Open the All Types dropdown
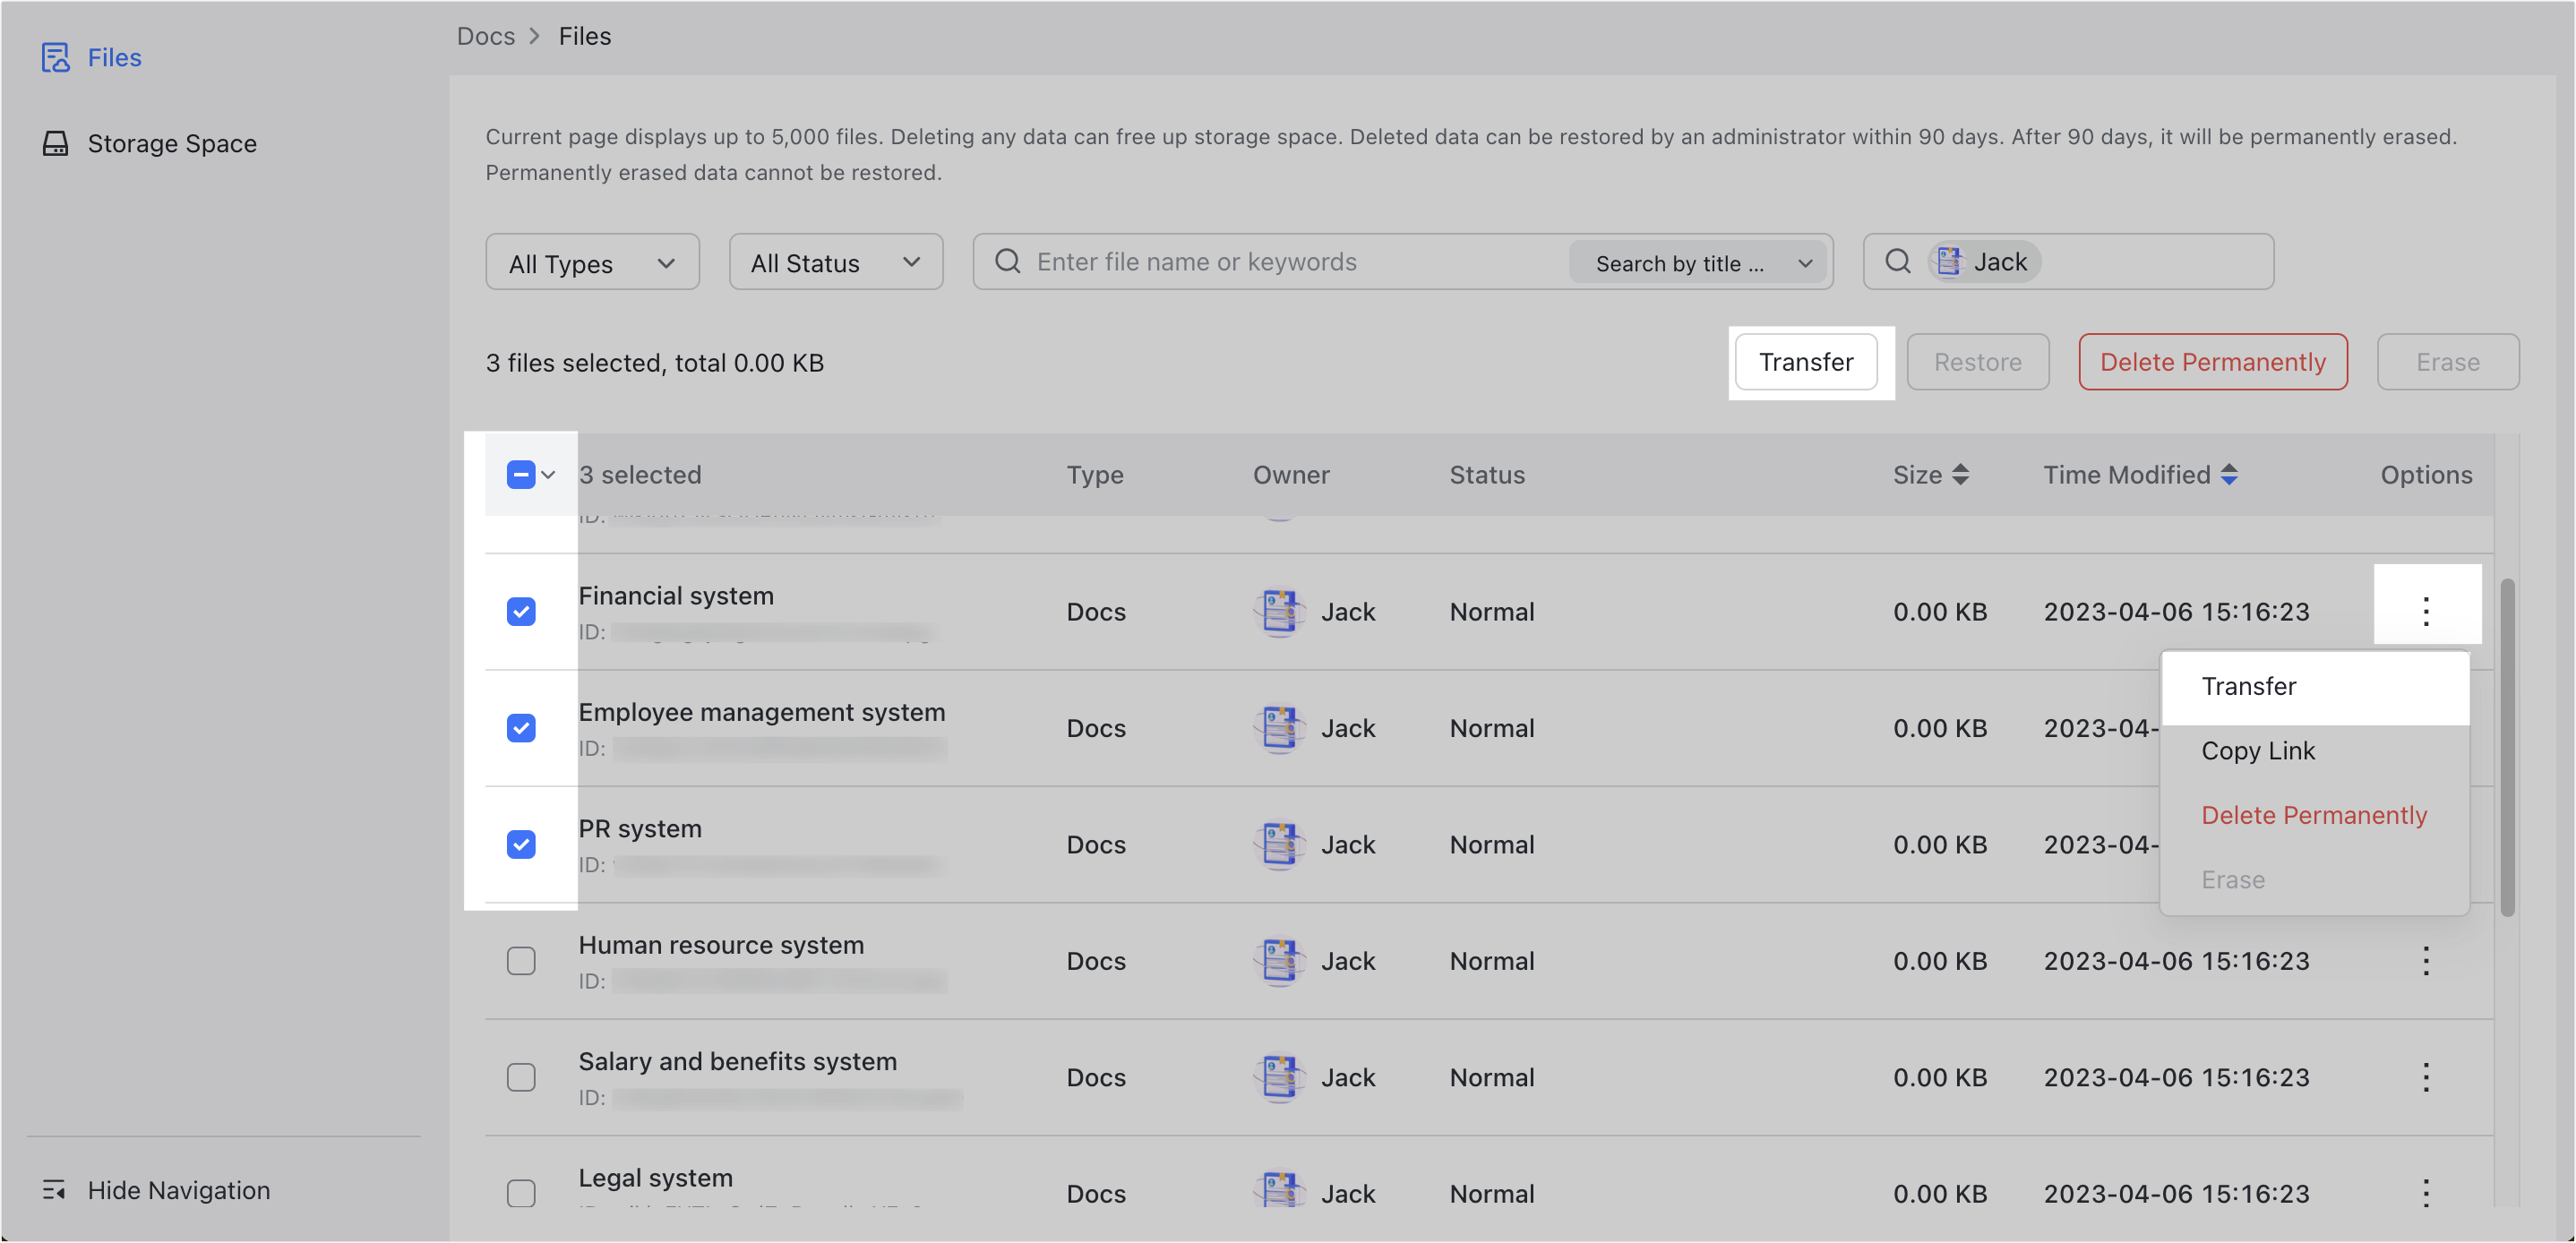Viewport: 2576px width, 1243px height. pos(592,262)
